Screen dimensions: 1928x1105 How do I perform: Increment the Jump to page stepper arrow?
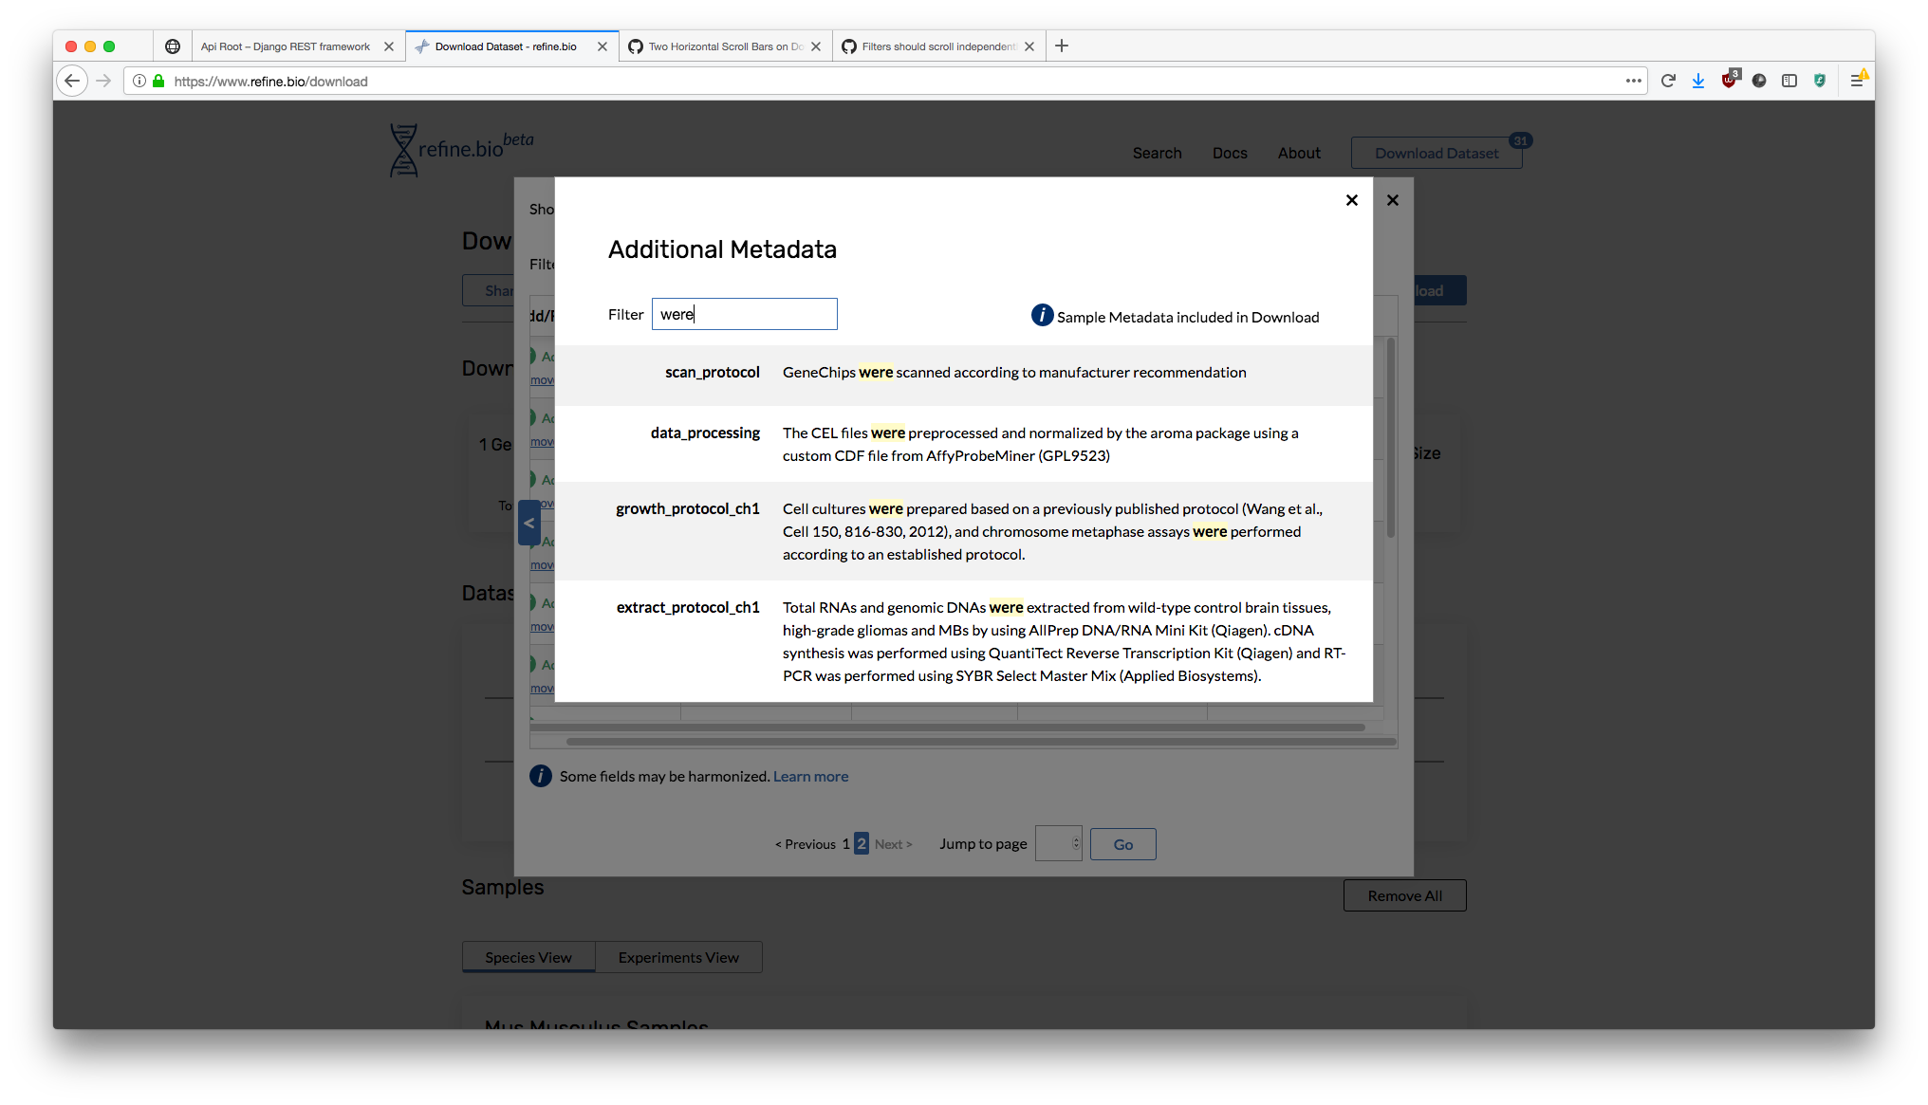(1076, 838)
